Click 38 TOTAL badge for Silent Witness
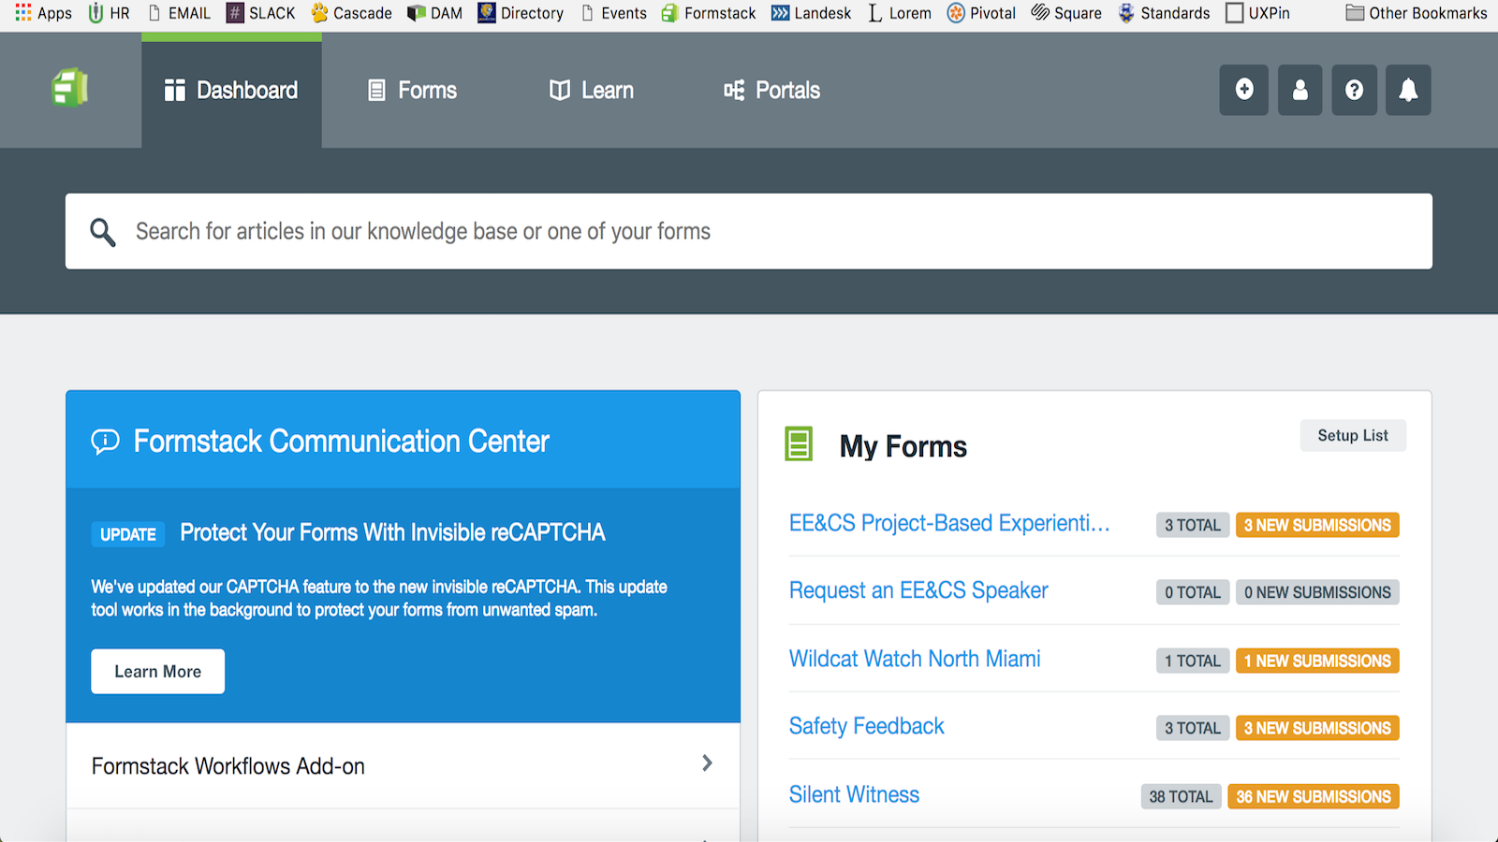This screenshot has width=1498, height=842. 1181,796
